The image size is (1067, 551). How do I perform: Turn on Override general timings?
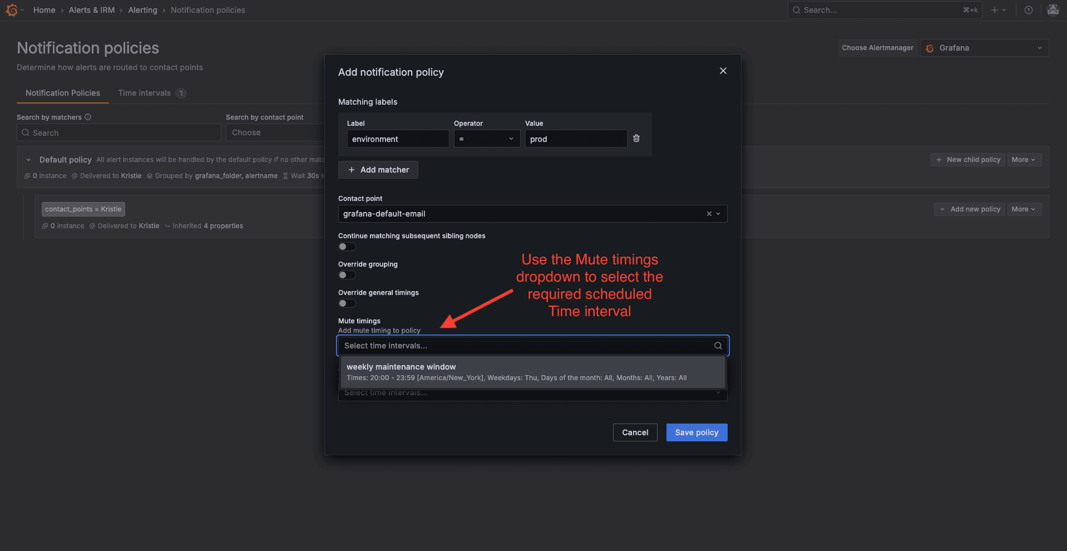click(x=346, y=303)
